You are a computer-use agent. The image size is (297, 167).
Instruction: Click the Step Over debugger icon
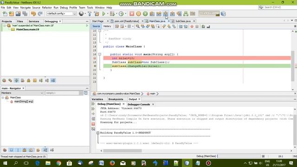pyautogui.click(x=152, y=13)
